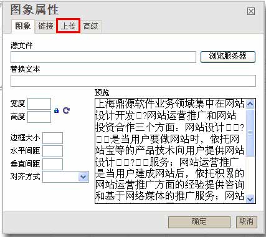Click the preview scrollbar thumb
The image size is (266, 237).
click(x=250, y=133)
